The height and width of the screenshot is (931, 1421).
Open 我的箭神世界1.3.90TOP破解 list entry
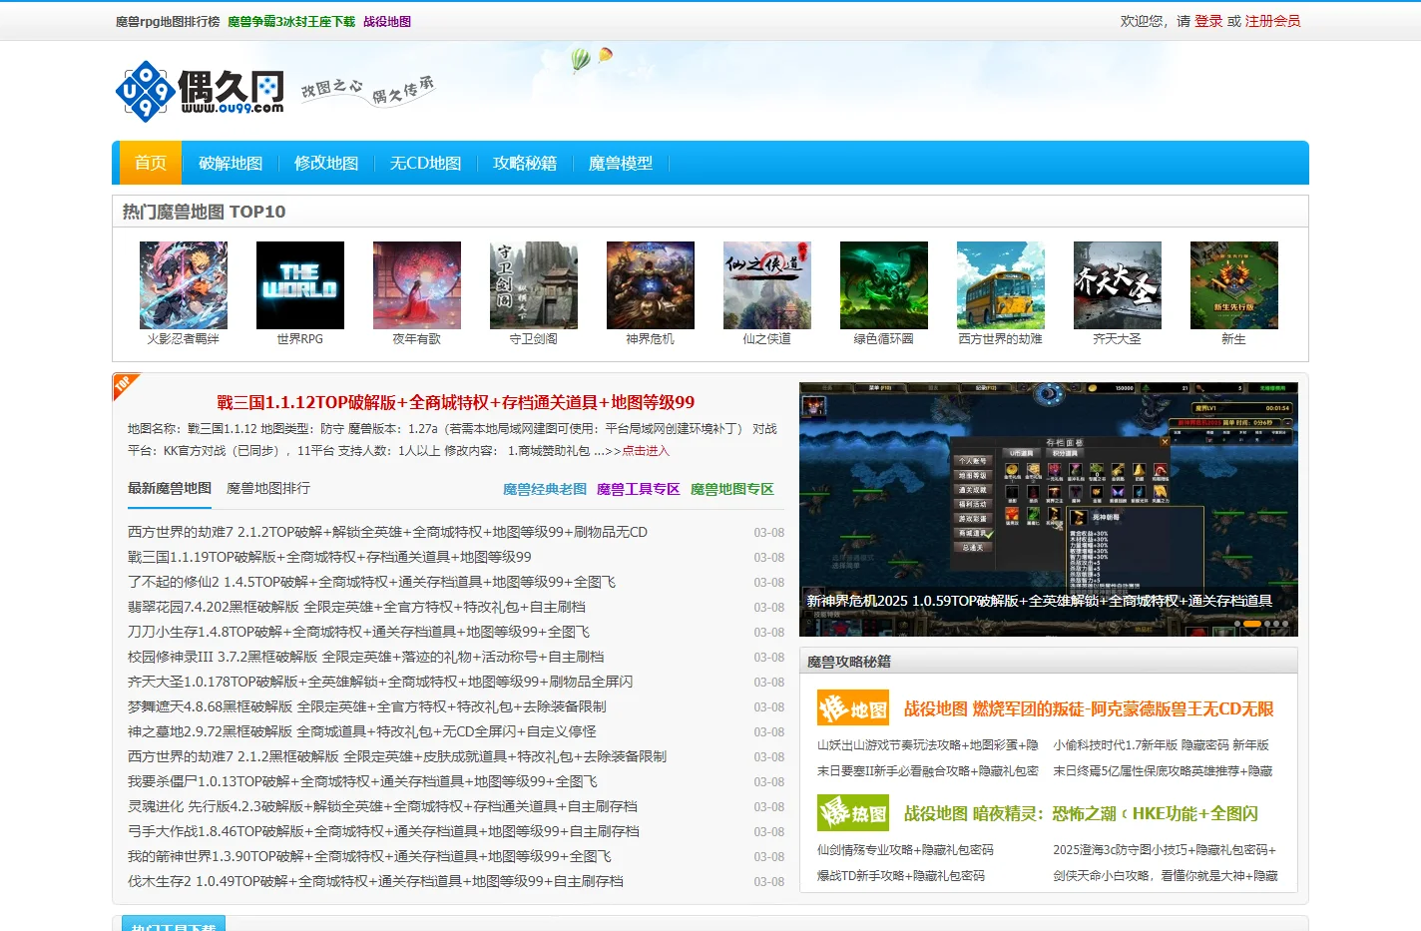(x=369, y=856)
